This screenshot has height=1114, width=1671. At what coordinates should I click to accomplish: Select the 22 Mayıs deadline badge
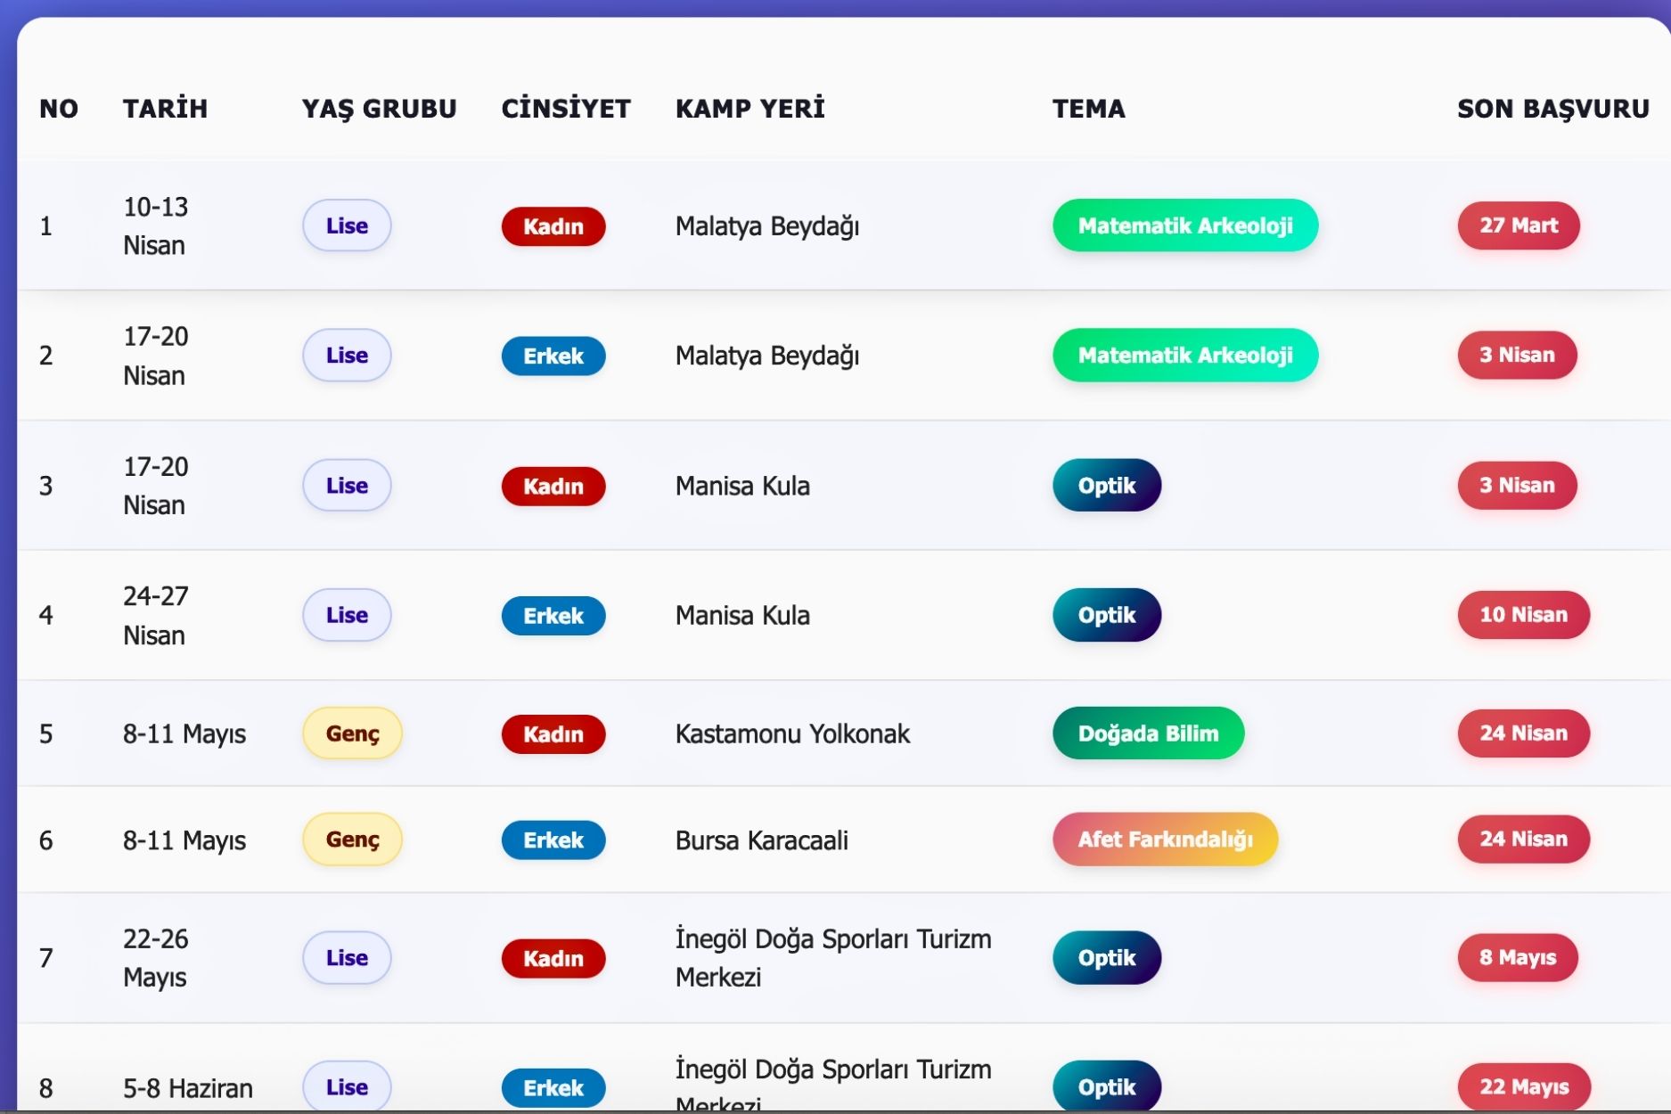1523,1086
